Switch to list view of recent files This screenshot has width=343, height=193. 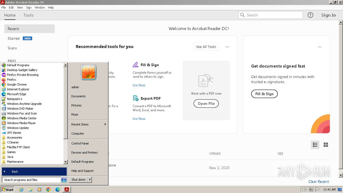click(x=315, y=145)
